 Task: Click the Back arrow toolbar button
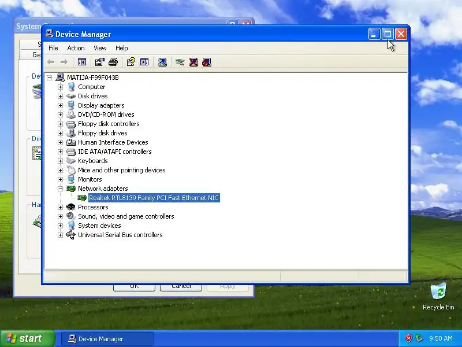pyautogui.click(x=51, y=62)
